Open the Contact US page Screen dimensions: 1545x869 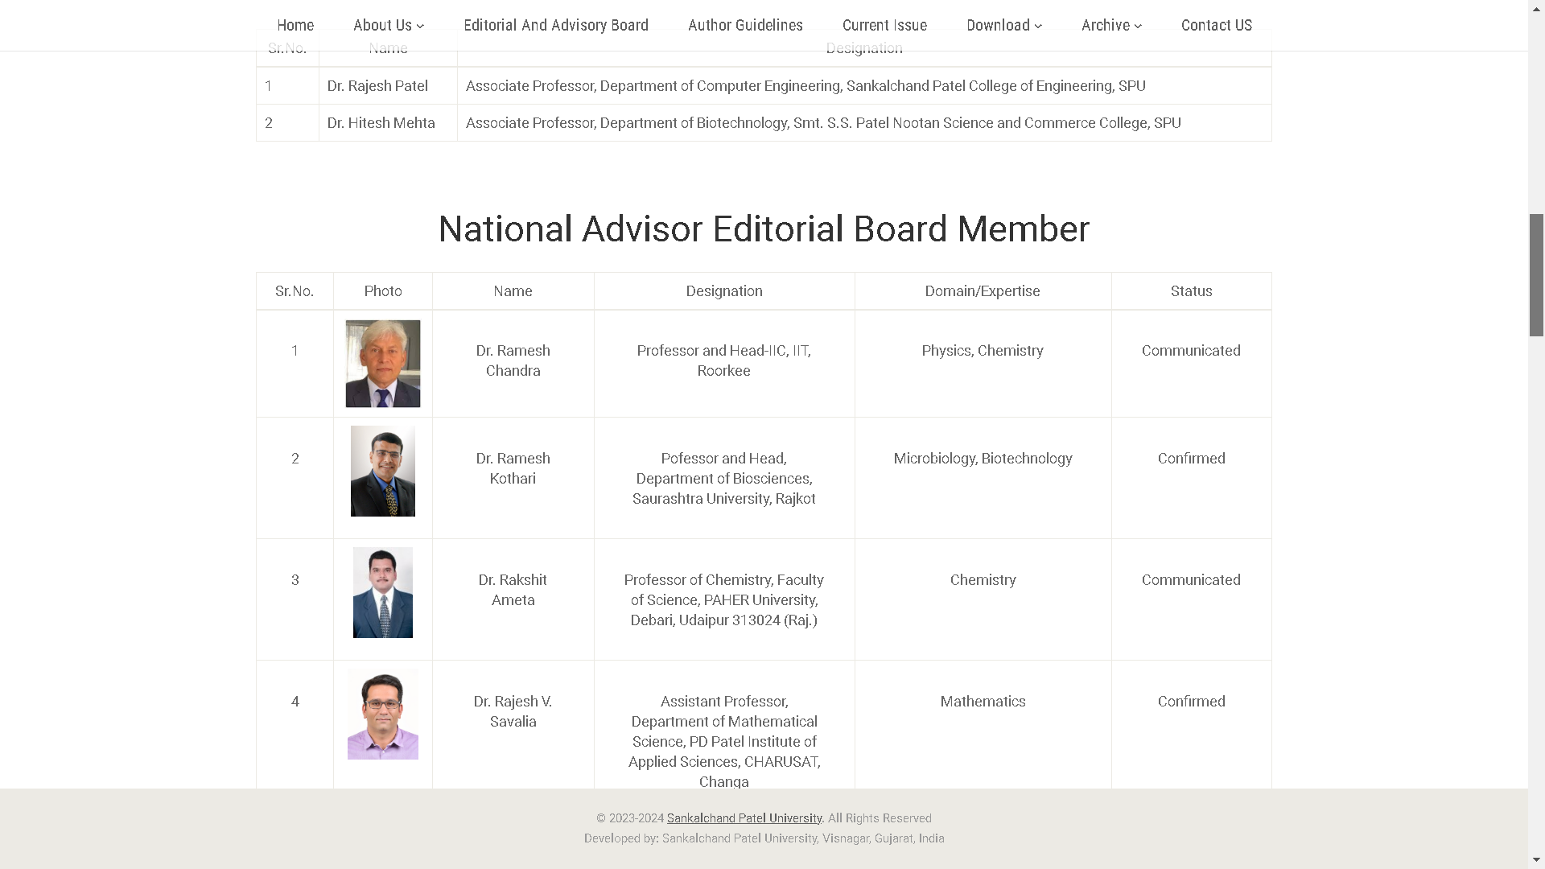click(1216, 25)
